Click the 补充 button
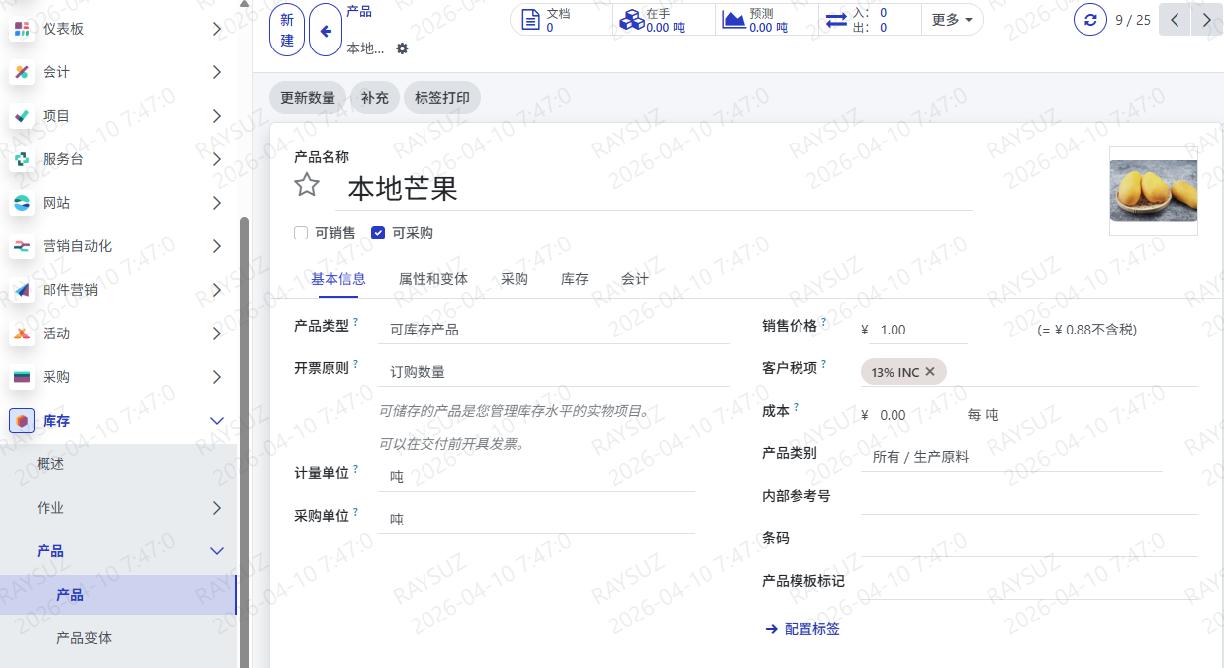This screenshot has height=668, width=1224. click(x=375, y=98)
